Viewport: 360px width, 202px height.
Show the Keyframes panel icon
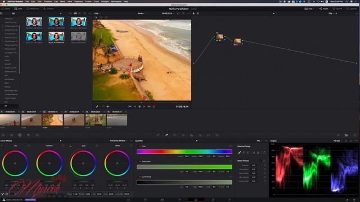tap(338, 135)
